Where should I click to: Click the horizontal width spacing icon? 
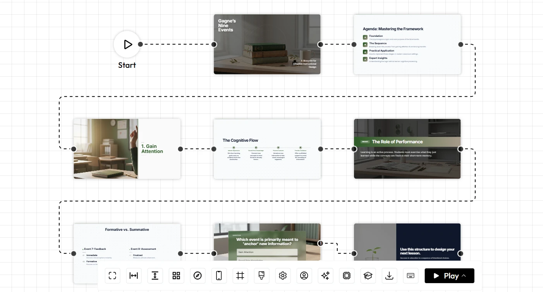click(x=134, y=276)
